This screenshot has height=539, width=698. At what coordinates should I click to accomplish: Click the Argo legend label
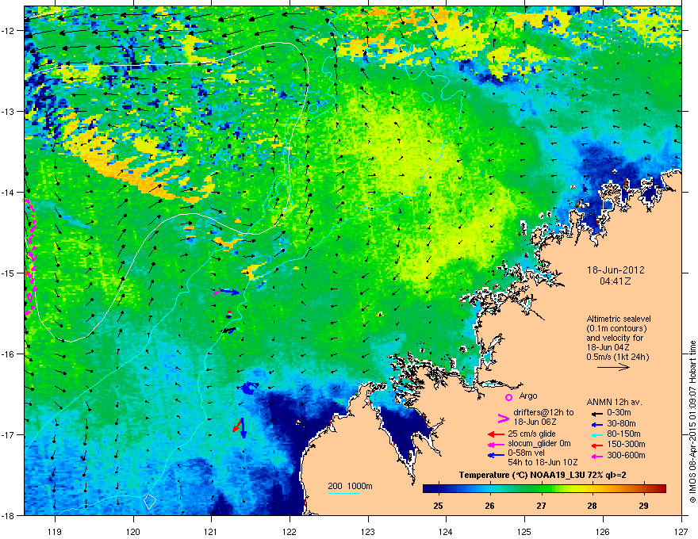[x=528, y=396]
